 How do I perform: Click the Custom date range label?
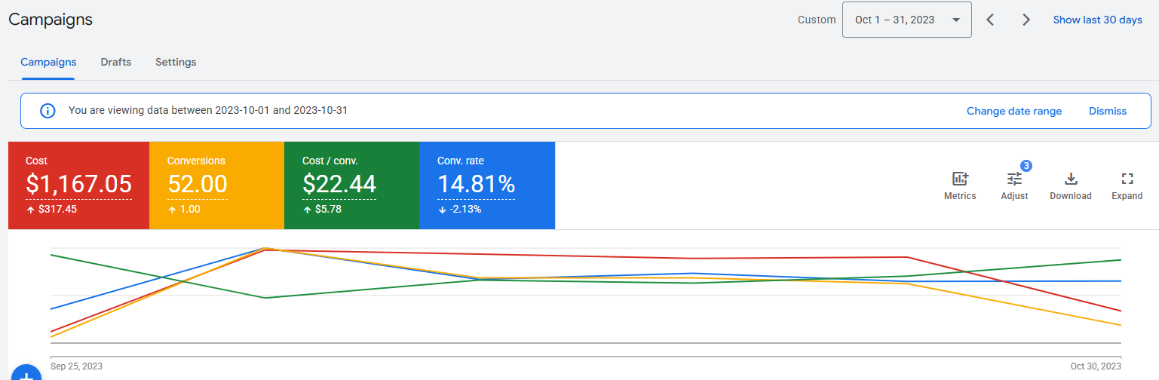click(x=817, y=20)
